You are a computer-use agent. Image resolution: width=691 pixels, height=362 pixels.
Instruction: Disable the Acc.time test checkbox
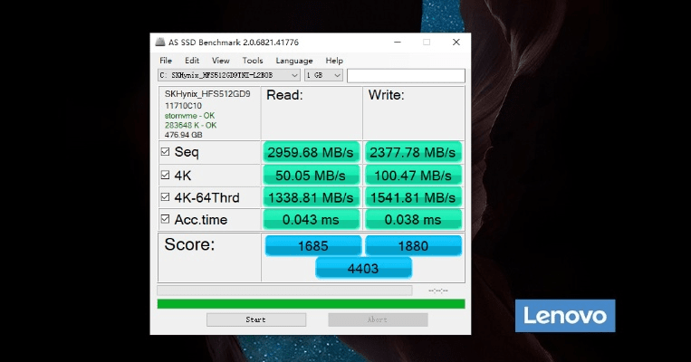coord(165,220)
